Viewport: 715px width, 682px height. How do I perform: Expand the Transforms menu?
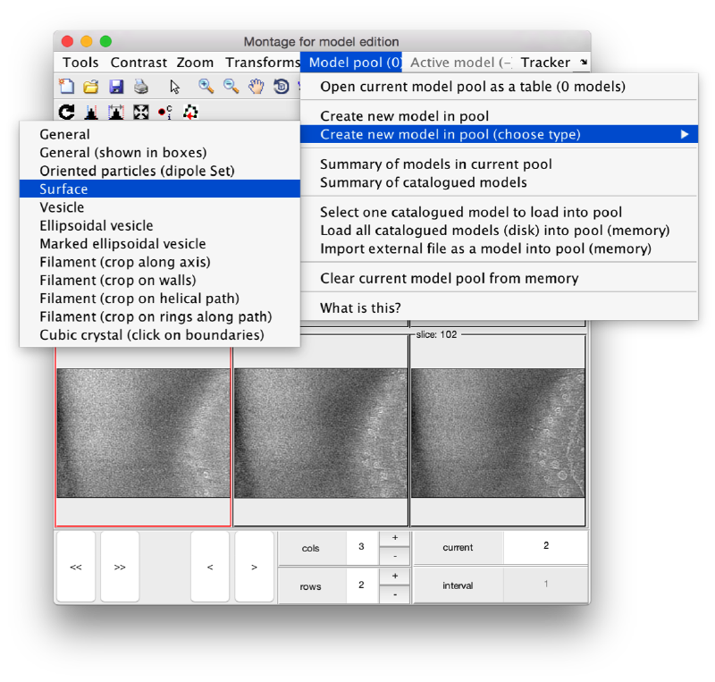click(x=262, y=63)
